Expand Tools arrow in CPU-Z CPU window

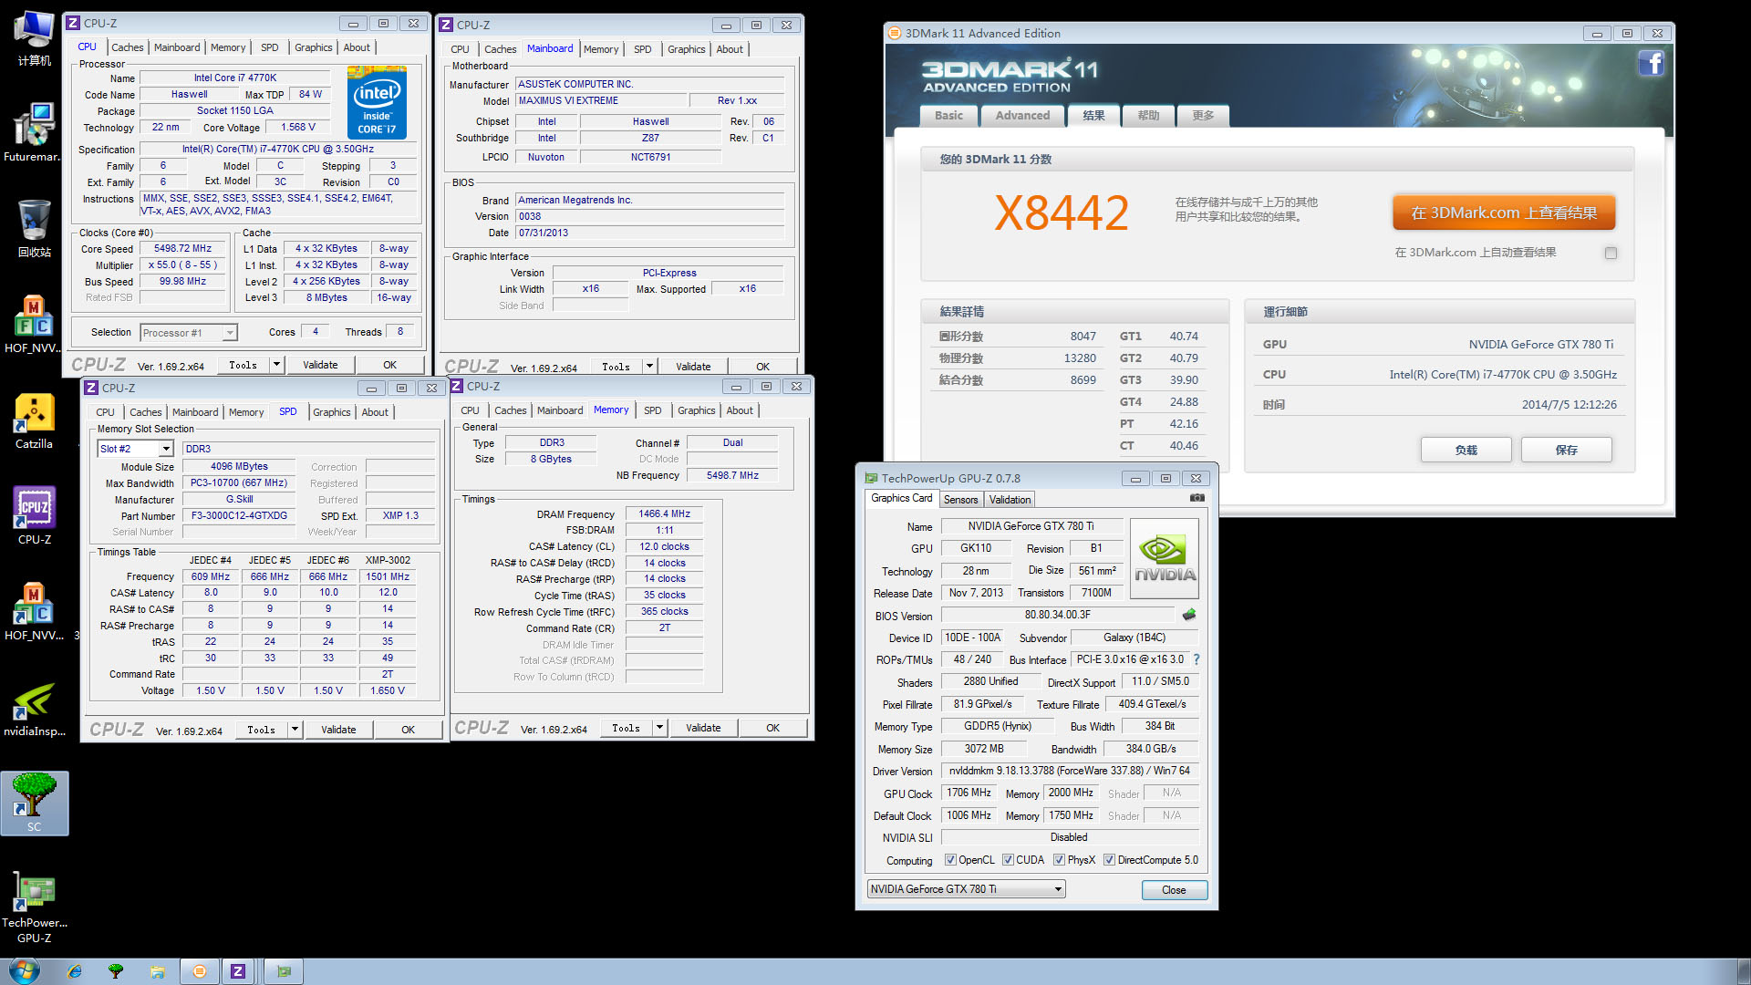coord(276,365)
